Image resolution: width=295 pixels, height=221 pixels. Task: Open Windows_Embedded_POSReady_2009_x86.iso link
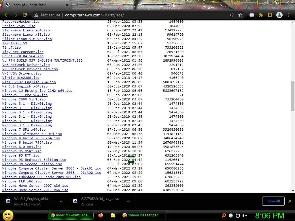click(41, 177)
